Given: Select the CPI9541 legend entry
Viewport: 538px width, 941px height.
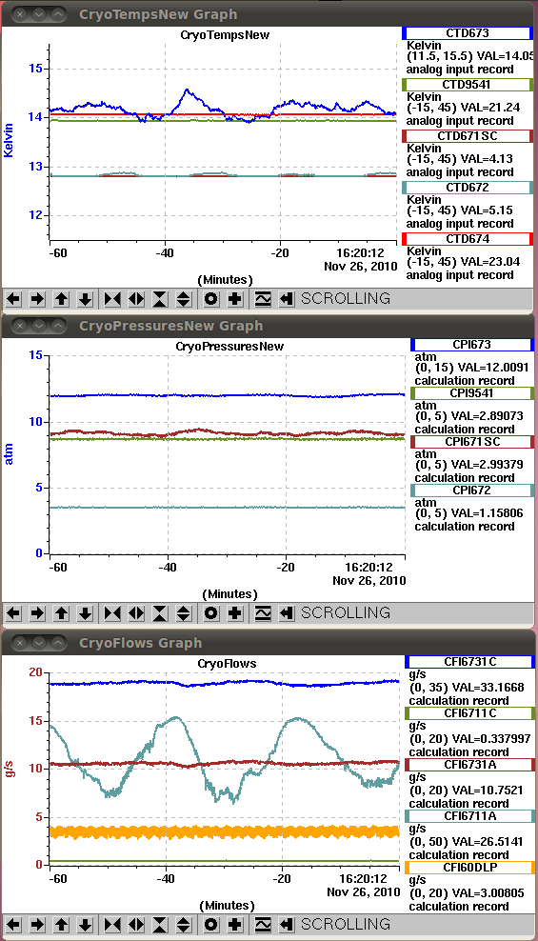Looking at the screenshot, I should [x=471, y=393].
